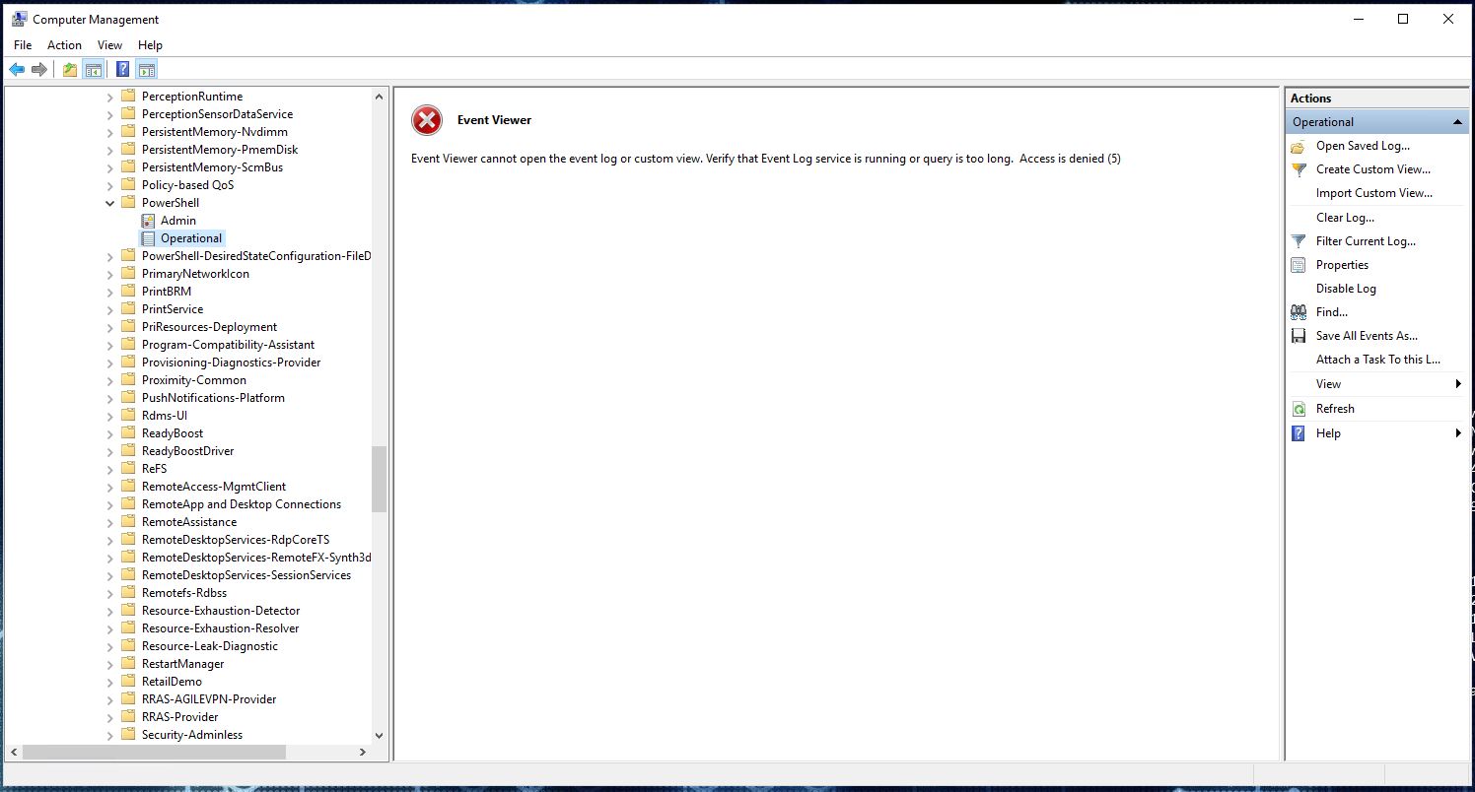Click the Actions pane header

pos(1376,99)
